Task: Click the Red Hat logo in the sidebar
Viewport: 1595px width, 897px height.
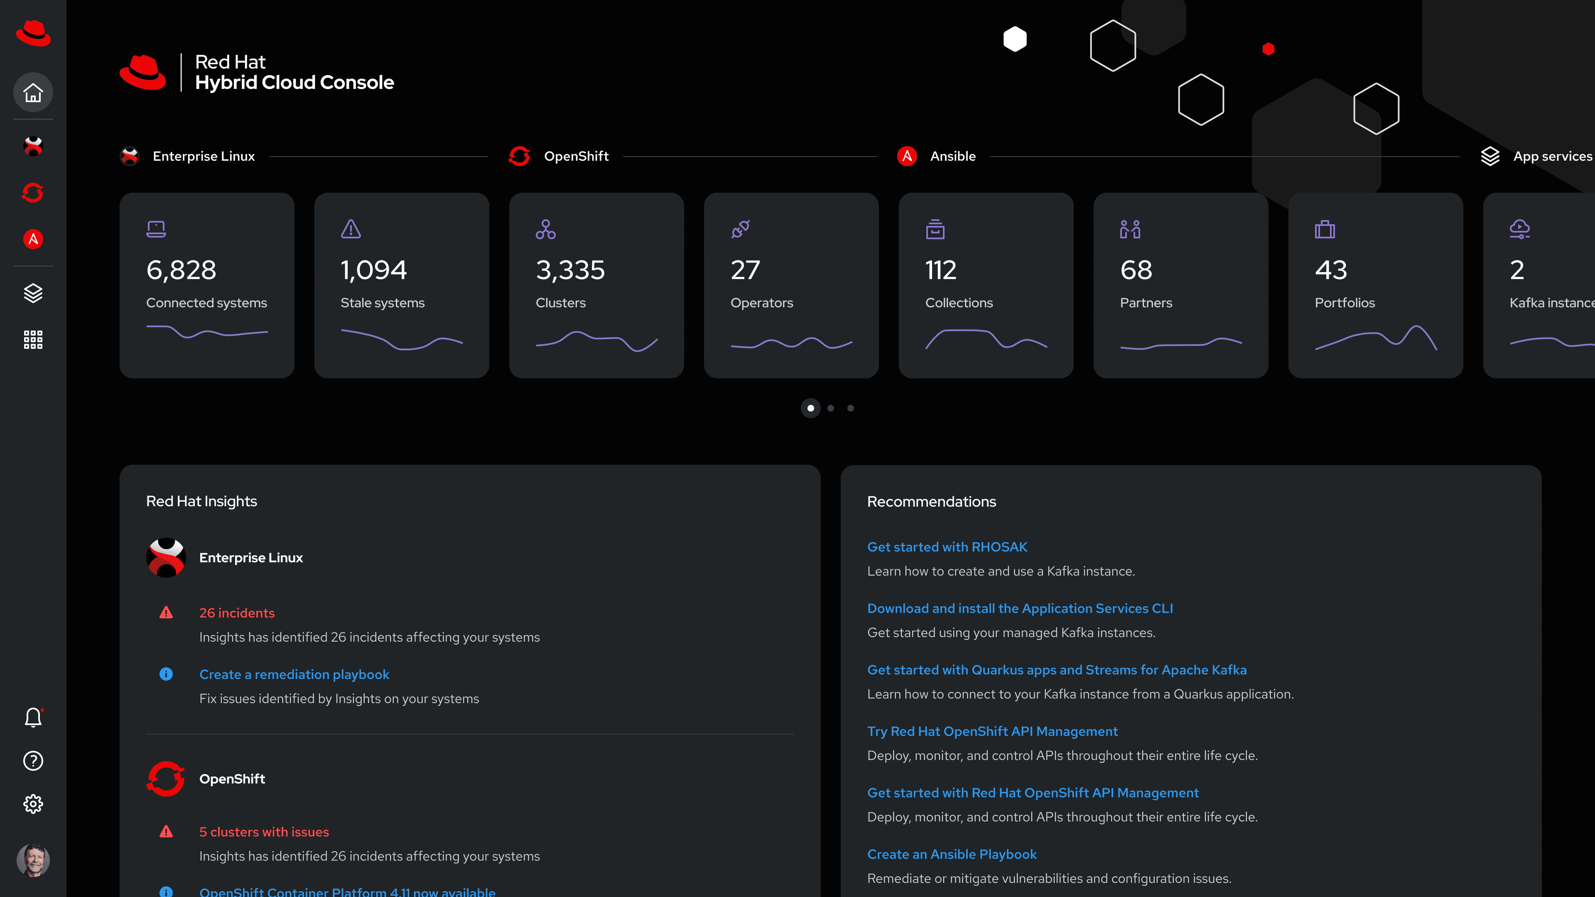Action: [x=33, y=32]
